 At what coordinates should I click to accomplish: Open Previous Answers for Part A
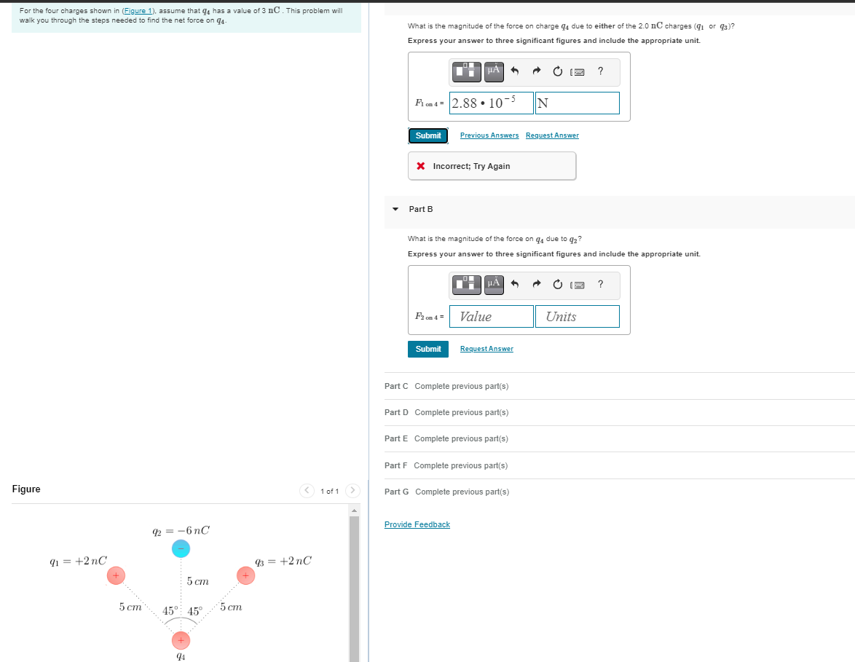(489, 135)
